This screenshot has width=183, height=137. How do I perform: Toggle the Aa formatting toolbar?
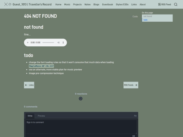click(135, 116)
